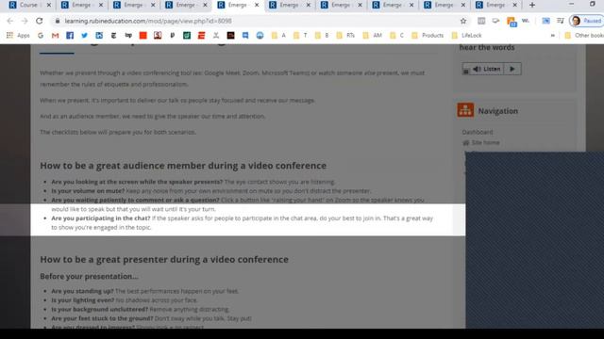Open the A bookmarks folder

[x=278, y=36]
